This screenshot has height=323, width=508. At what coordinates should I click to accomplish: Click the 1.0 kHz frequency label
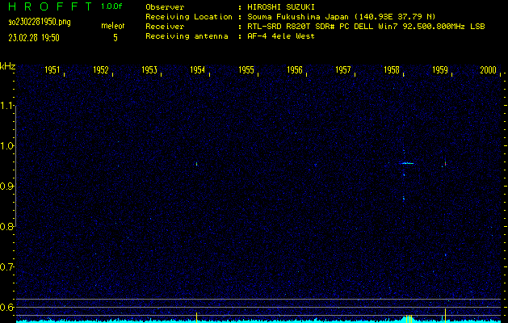[x=6, y=146]
